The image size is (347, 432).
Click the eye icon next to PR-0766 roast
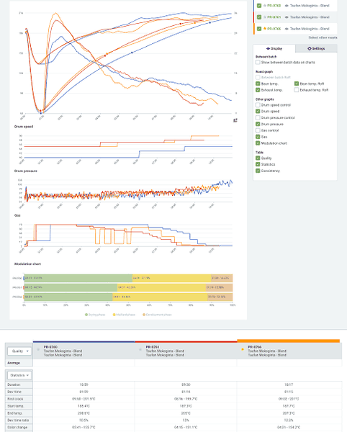pyautogui.click(x=287, y=29)
